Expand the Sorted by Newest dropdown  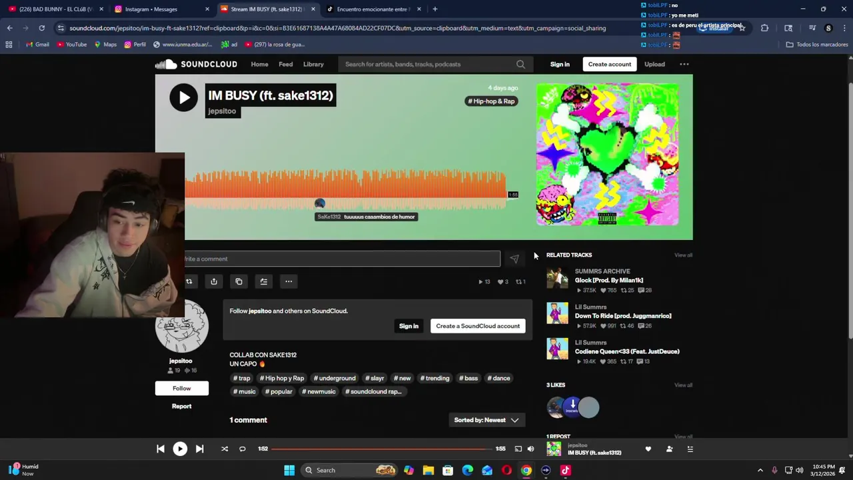point(486,420)
